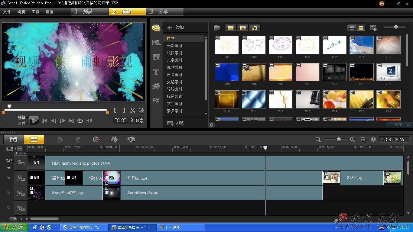Select the 8789.jpg clip on timeline
This screenshot has height=232, width=413.
pos(353,178)
